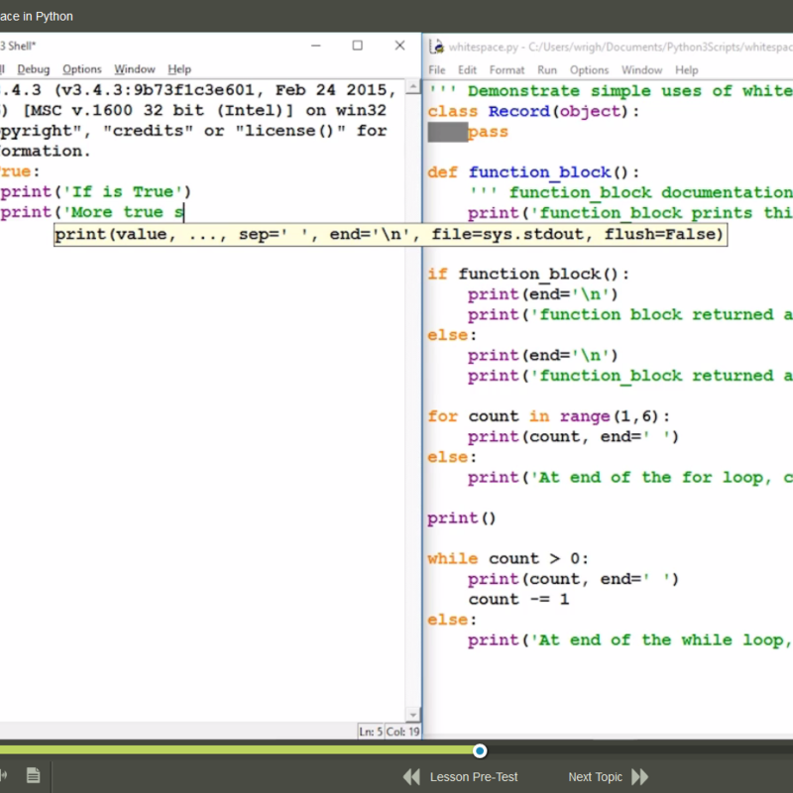Click the '[MSC v.1600 32 bit (Intel)]' banner text
The height and width of the screenshot is (793, 793).
click(x=159, y=110)
